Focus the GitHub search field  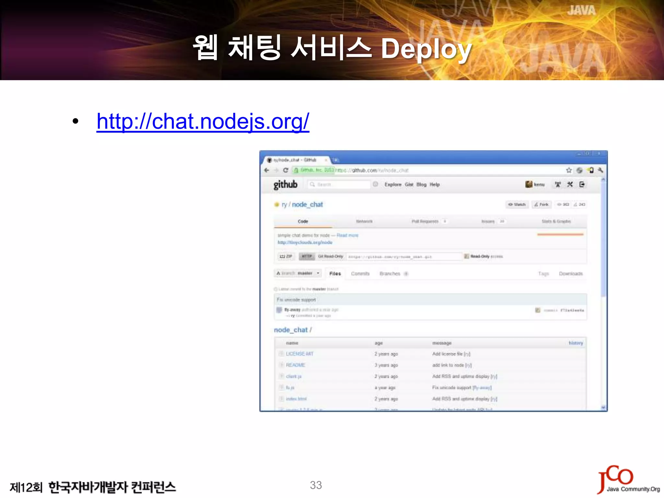(339, 184)
